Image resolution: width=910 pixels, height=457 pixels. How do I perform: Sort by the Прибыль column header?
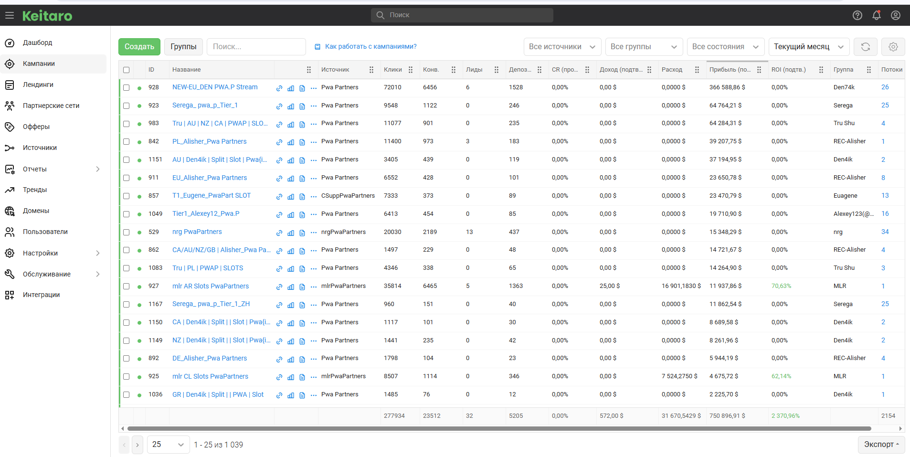(730, 70)
